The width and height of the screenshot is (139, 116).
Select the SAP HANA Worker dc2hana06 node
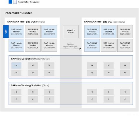pos(125,45)
